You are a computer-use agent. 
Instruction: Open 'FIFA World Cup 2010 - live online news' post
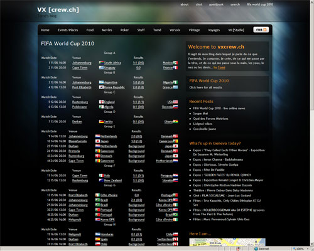tap(219, 109)
